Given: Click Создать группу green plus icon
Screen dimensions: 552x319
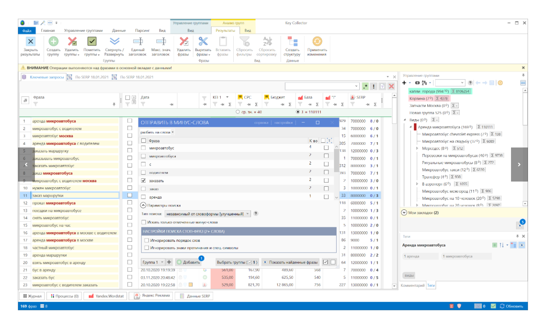Looking at the screenshot, I should tap(53, 42).
